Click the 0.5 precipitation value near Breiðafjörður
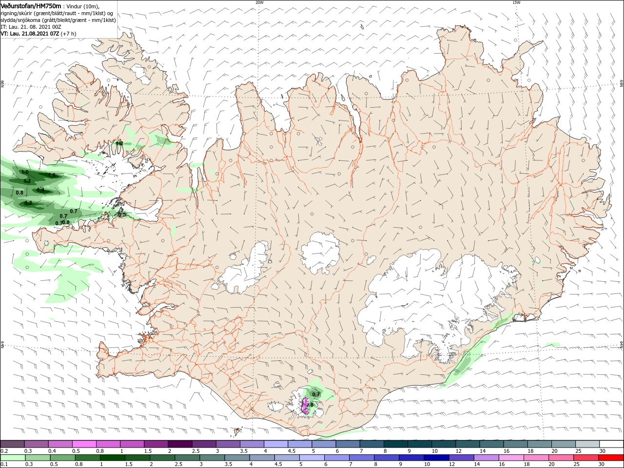Viewport: 624px width, 468px height. [x=122, y=214]
